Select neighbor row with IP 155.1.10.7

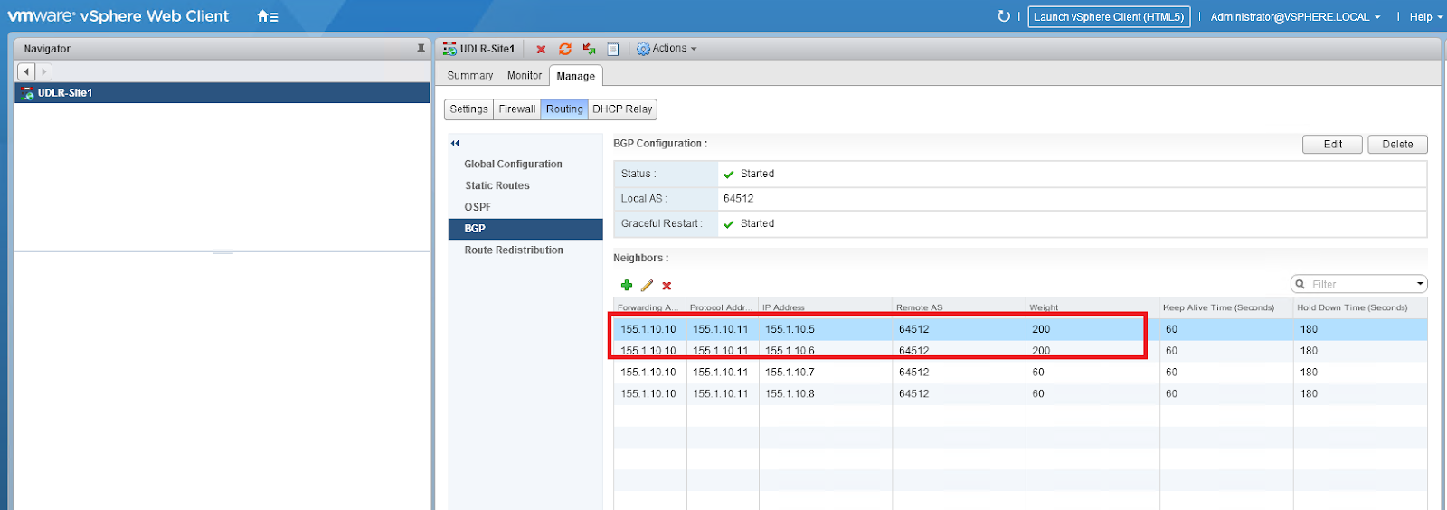(x=790, y=373)
